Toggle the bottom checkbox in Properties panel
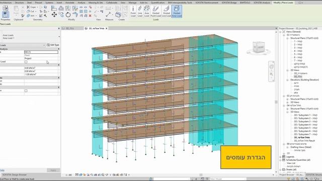The image size is (322, 181). (x=26, y=90)
